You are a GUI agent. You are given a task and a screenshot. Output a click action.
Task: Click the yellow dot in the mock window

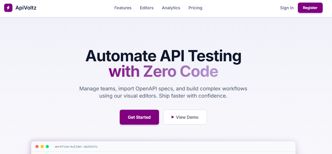pos(42,147)
